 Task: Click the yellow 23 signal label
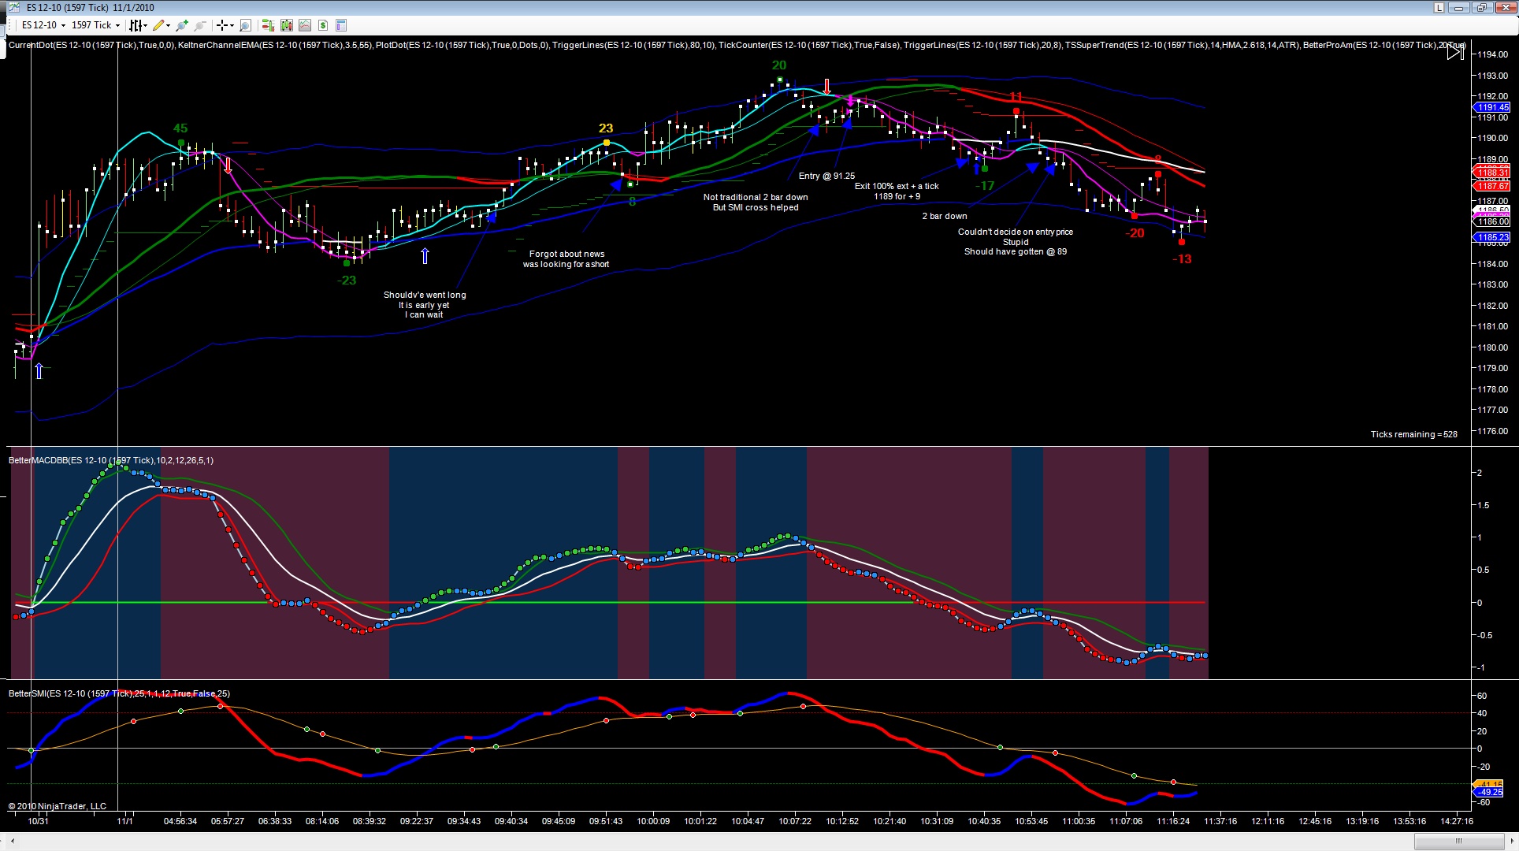[605, 128]
